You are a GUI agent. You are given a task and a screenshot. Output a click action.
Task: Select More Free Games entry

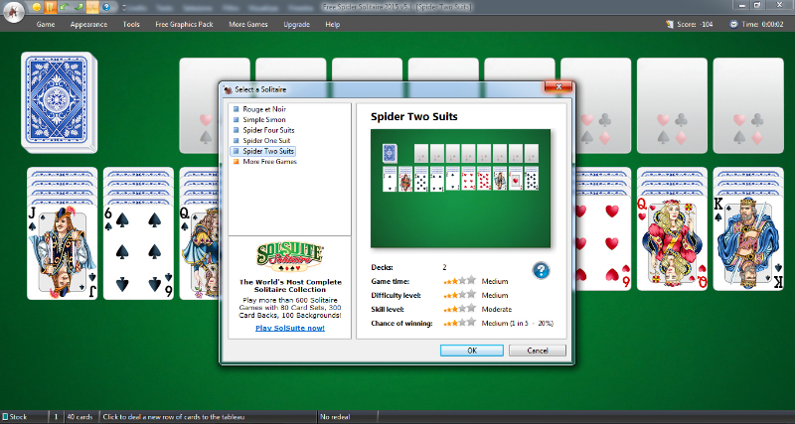(x=270, y=161)
